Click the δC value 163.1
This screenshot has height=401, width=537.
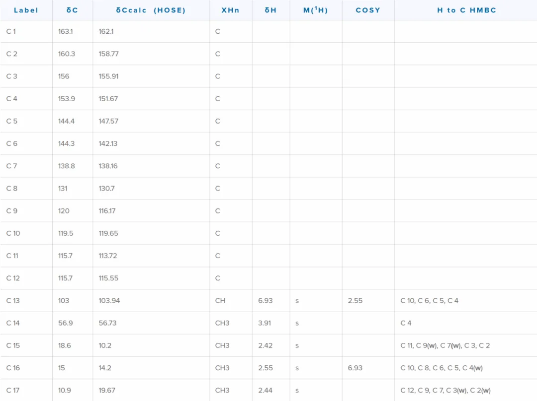[65, 31]
